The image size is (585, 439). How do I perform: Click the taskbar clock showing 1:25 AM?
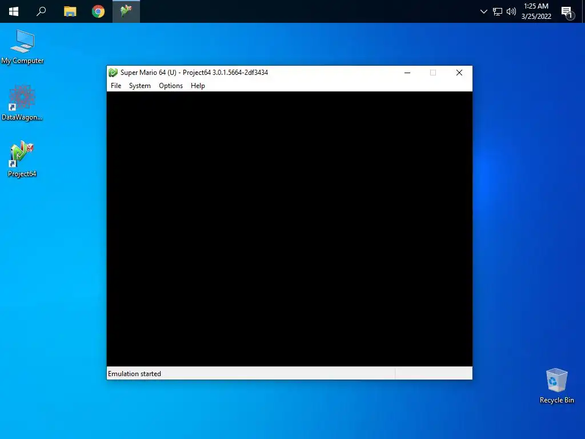point(536,11)
